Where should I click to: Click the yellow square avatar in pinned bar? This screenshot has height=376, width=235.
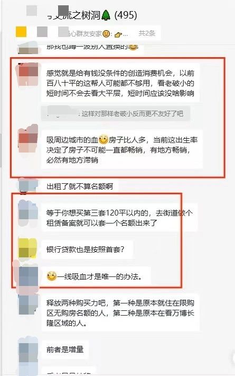click(x=21, y=32)
